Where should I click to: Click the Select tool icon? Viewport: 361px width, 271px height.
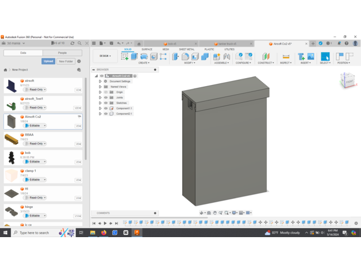click(x=325, y=56)
